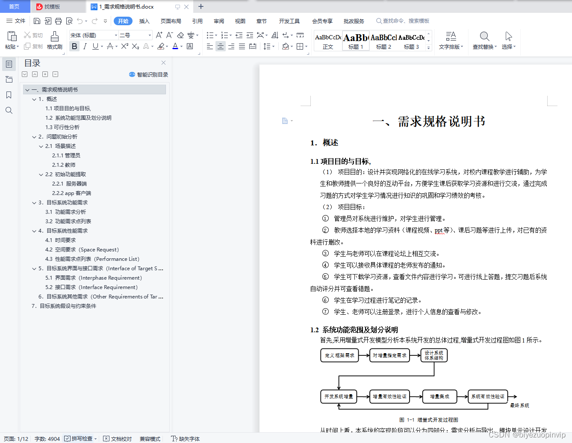
Task: Toggle Italic formatting
Action: point(85,46)
